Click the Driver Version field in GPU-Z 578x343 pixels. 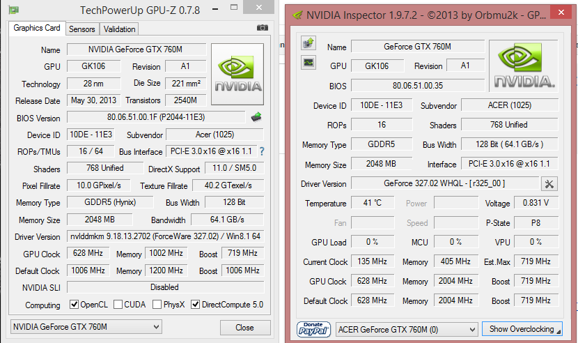(x=165, y=236)
